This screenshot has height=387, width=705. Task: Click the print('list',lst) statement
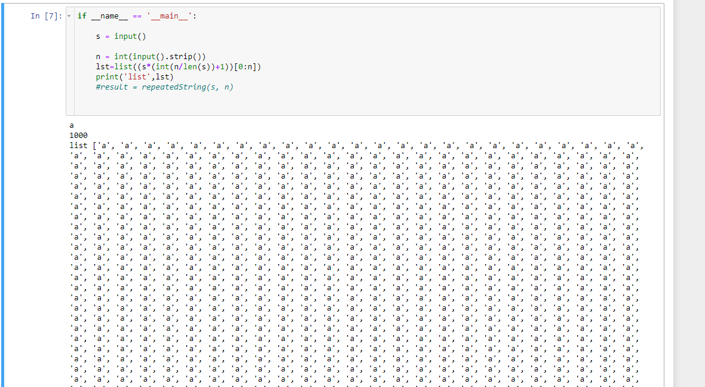tap(134, 77)
